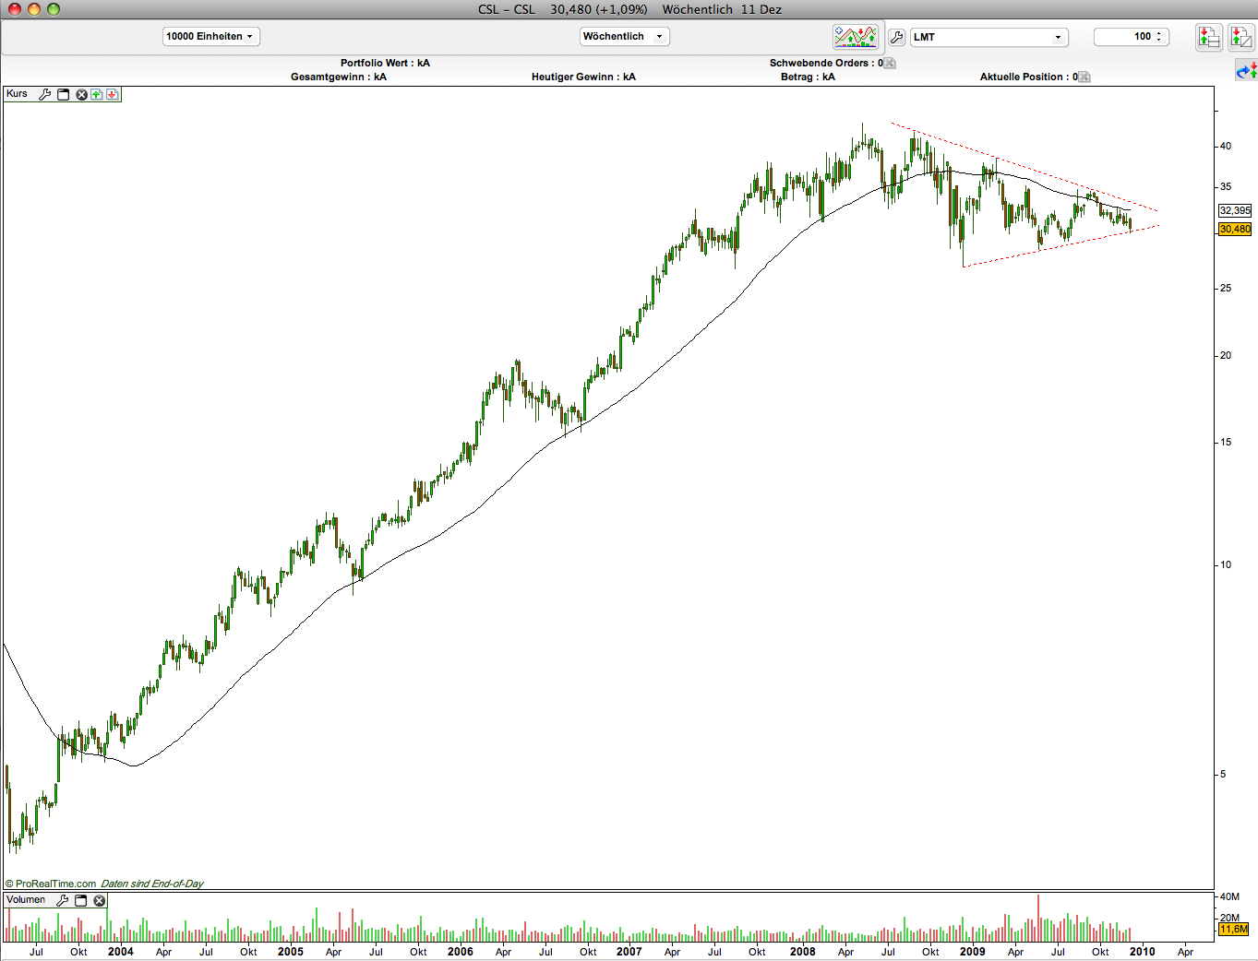The height and width of the screenshot is (961, 1258).
Task: Click the 2008 year marker on time axis
Action: point(803,952)
